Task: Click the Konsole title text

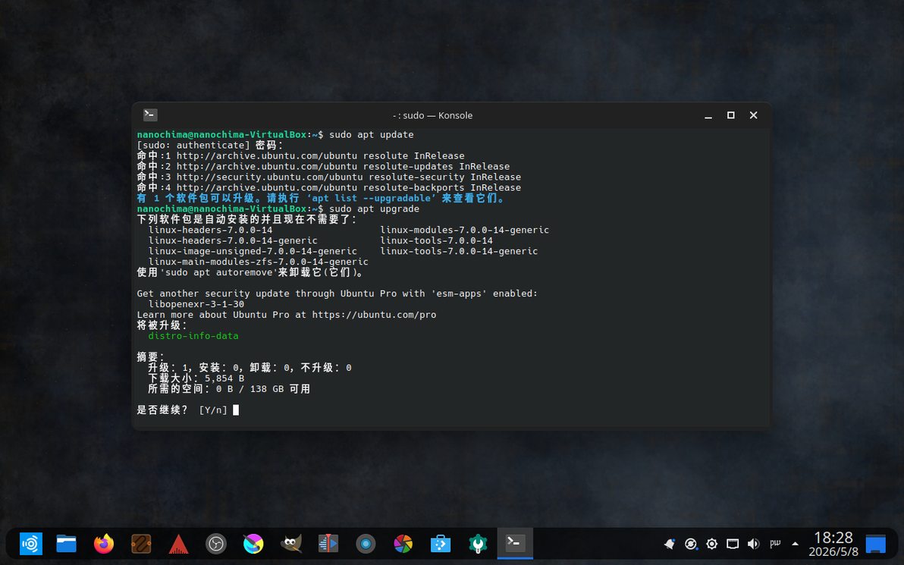Action: [x=432, y=115]
